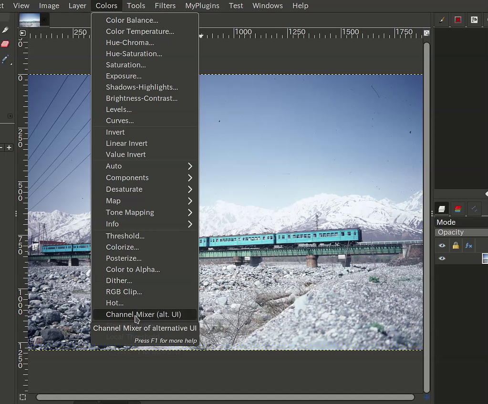The image size is (488, 404).
Task: Expand the Components submenu
Action: [x=127, y=177]
